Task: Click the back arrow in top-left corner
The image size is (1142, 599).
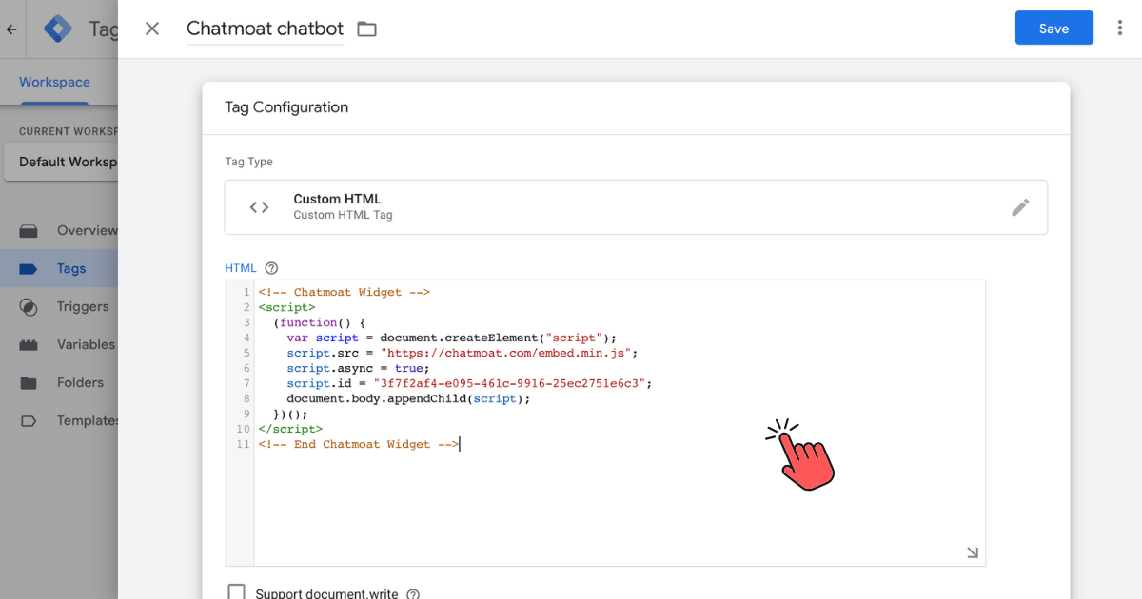Action: point(11,29)
